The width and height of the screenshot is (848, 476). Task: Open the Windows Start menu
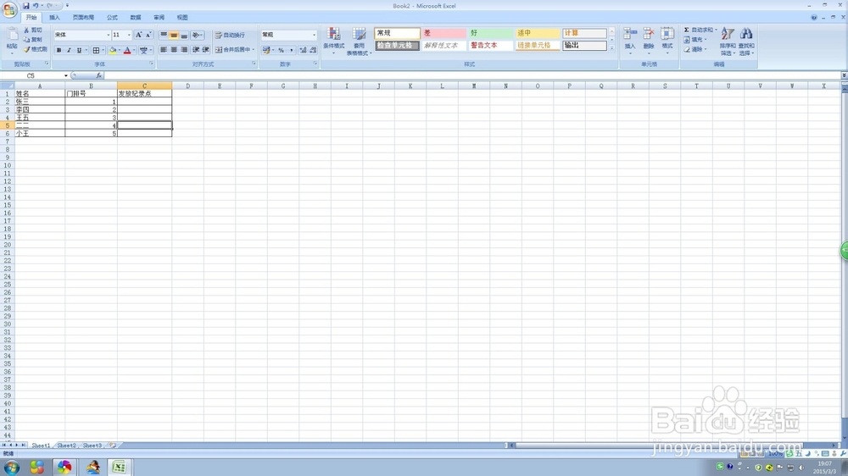pos(11,468)
